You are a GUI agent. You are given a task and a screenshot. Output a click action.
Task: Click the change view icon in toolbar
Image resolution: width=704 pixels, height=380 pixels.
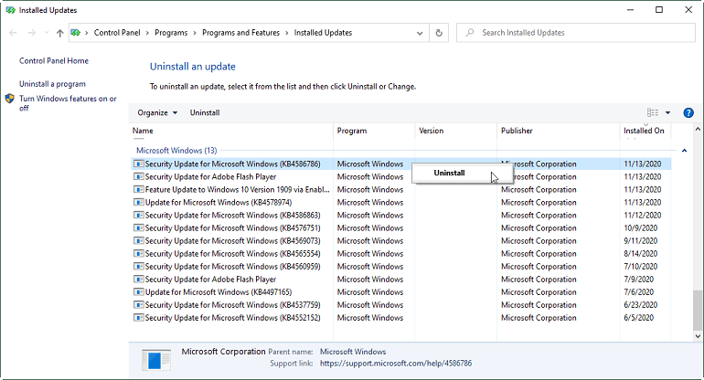pyautogui.click(x=652, y=112)
